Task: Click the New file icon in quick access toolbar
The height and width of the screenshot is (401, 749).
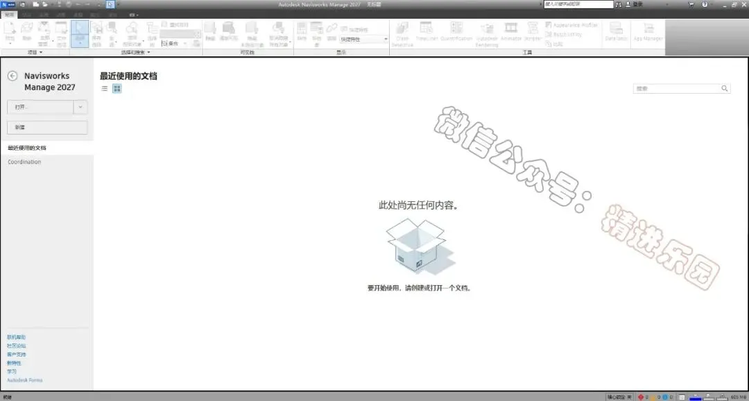Action: pos(36,4)
